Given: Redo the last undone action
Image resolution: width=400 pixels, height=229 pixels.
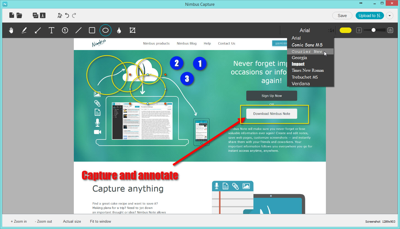Looking at the screenshot, I should pyautogui.click(x=74, y=15).
